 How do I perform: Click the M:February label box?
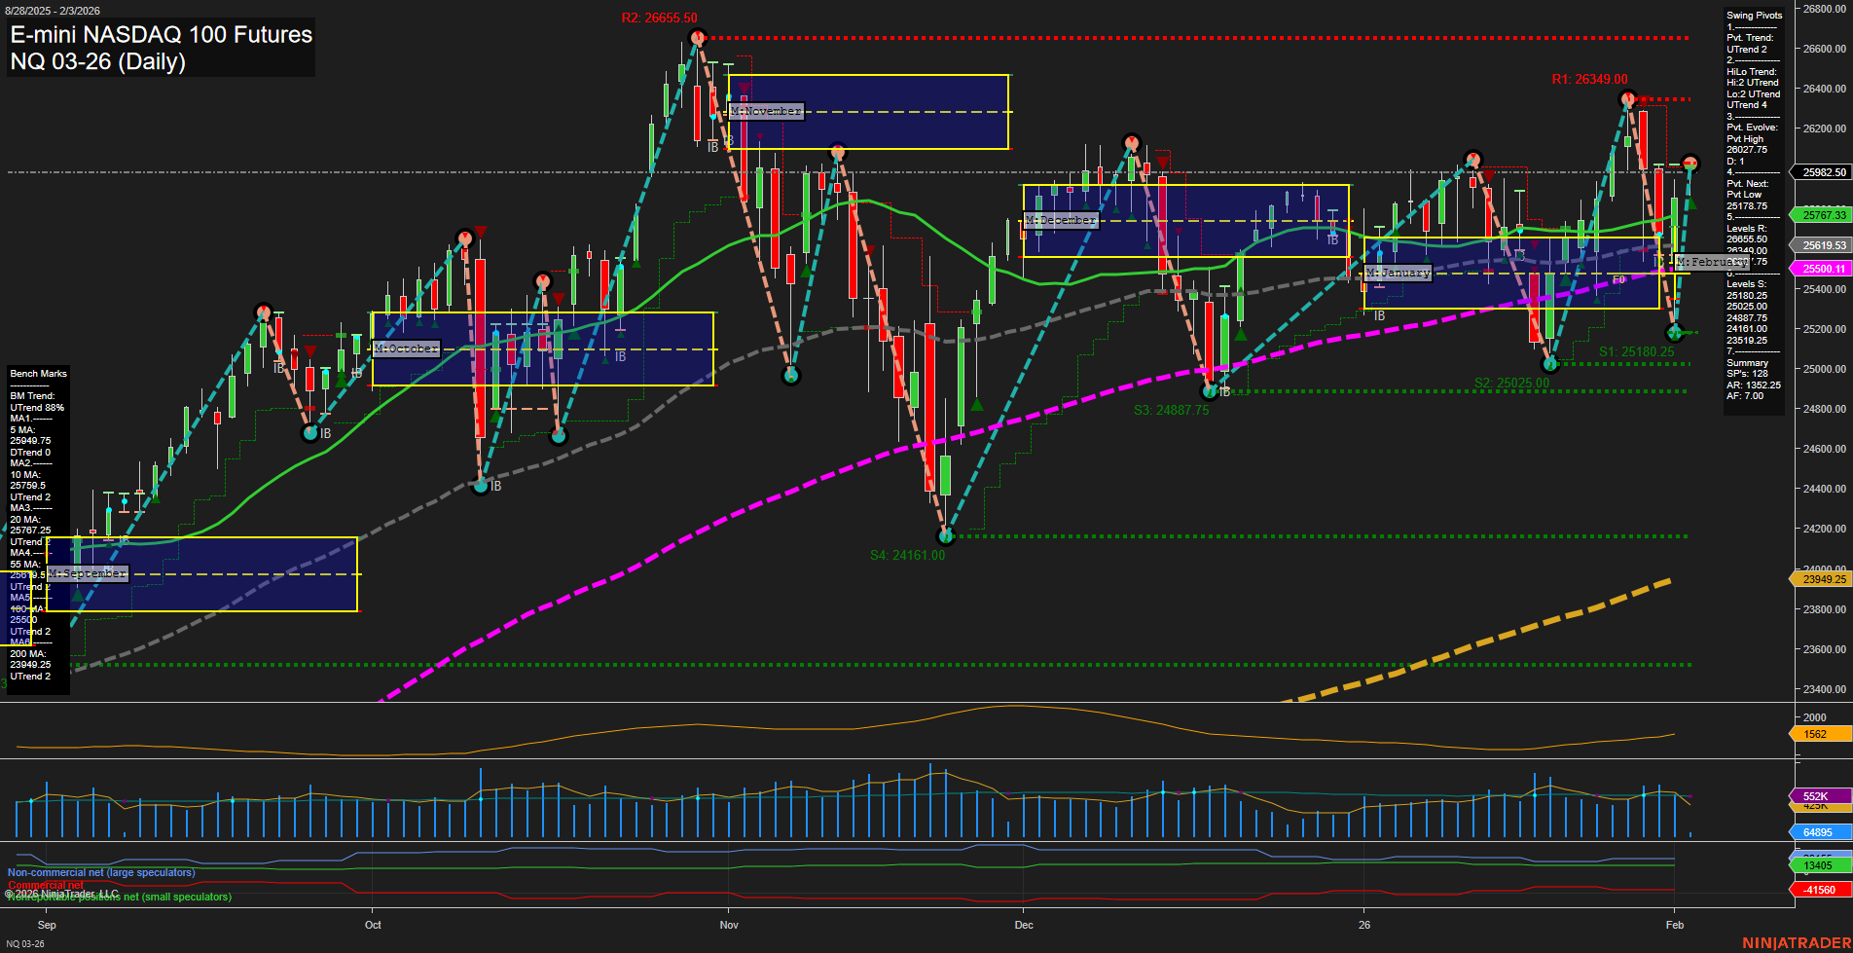1711,261
